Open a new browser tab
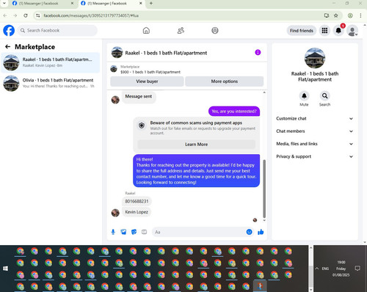 click(x=151, y=4)
